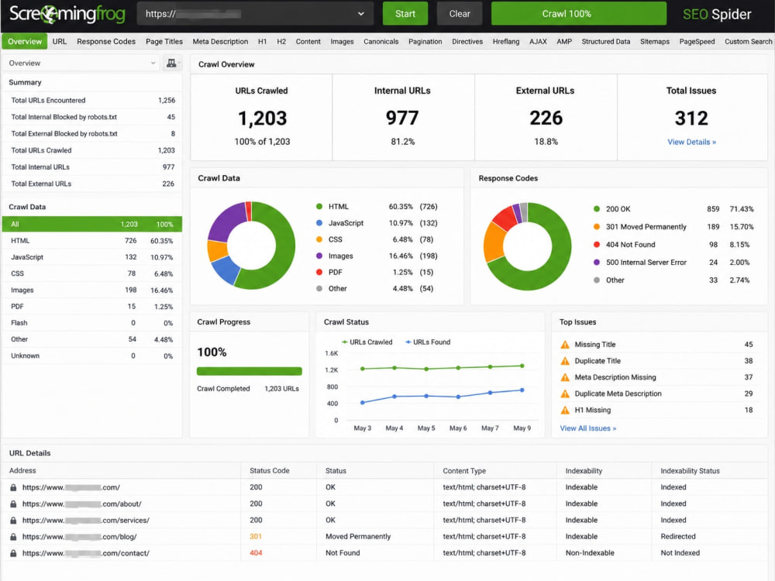Viewport: 775px width, 581px height.
Task: Click the URLs Crawled chart legend
Action: tap(367, 342)
